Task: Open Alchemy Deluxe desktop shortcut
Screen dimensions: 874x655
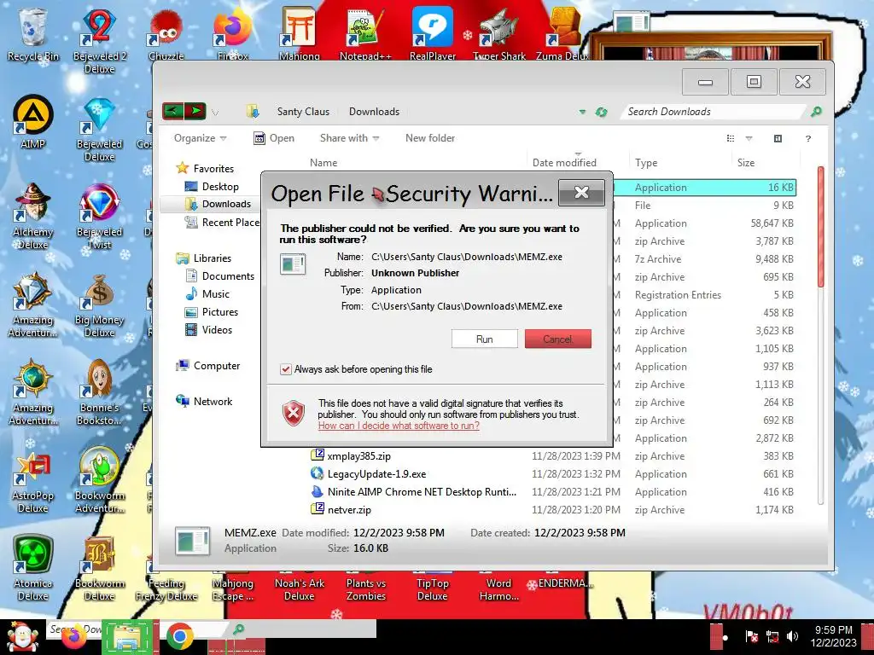Action: click(33, 217)
